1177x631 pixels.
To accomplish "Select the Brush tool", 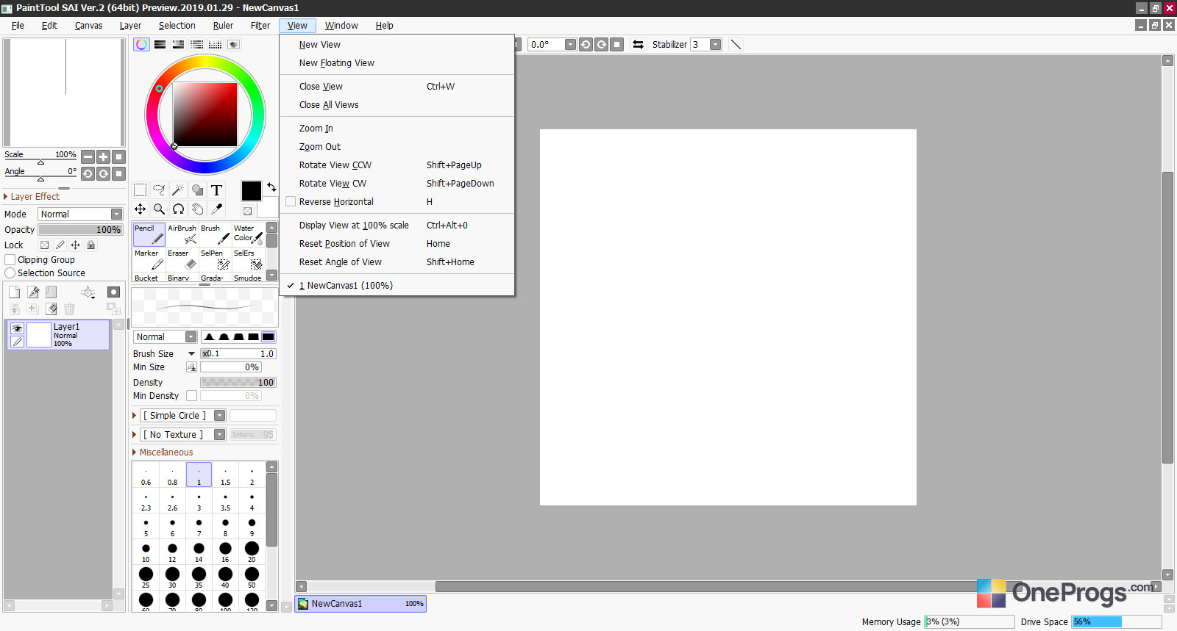I will point(216,234).
